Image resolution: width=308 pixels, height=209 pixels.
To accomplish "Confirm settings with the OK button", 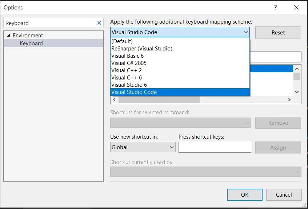I will pos(244,194).
